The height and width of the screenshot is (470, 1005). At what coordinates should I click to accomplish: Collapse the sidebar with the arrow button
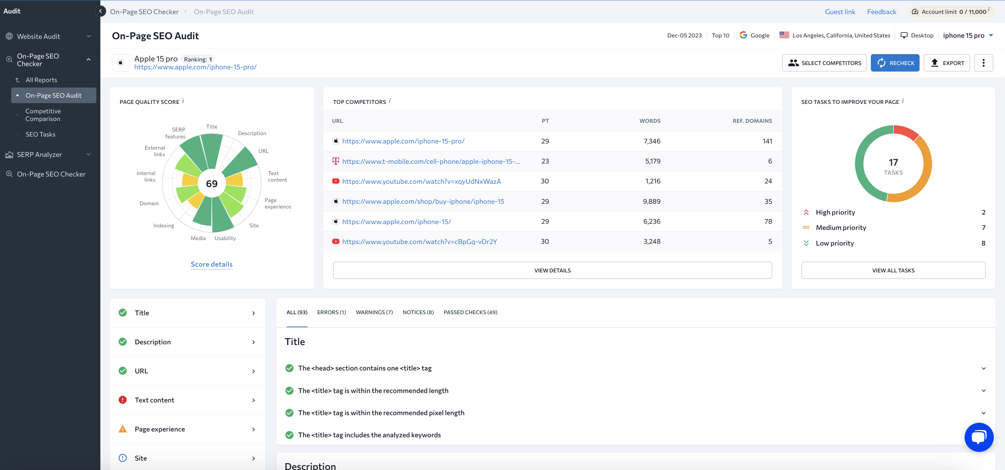(100, 11)
